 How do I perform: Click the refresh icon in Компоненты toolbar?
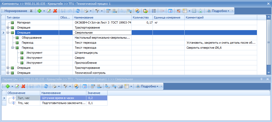pos(78,11)
